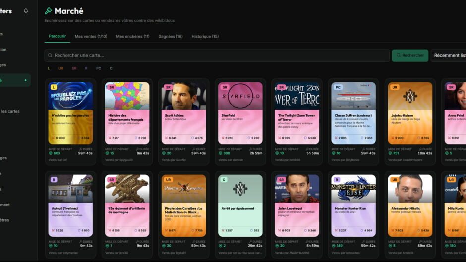Open the Histoire des départements français map image
Viewport: 466px width, 262px height.
click(x=127, y=96)
